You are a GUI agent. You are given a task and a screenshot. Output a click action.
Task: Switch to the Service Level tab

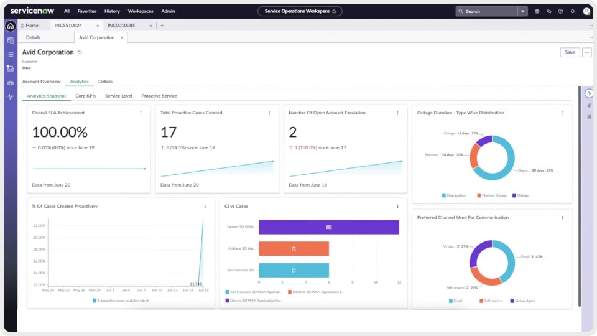click(118, 96)
